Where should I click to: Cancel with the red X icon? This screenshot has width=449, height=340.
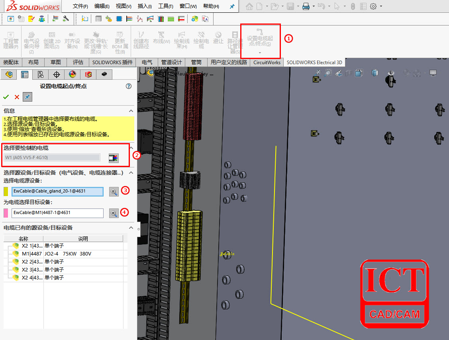(x=17, y=97)
